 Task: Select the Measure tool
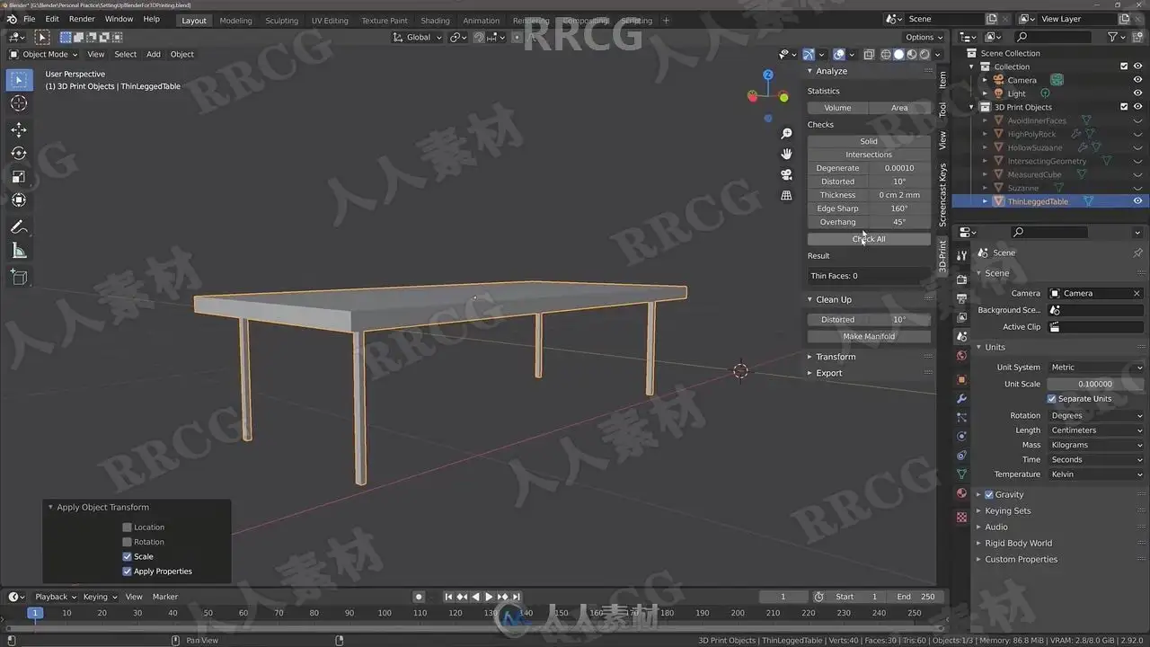[19, 251]
